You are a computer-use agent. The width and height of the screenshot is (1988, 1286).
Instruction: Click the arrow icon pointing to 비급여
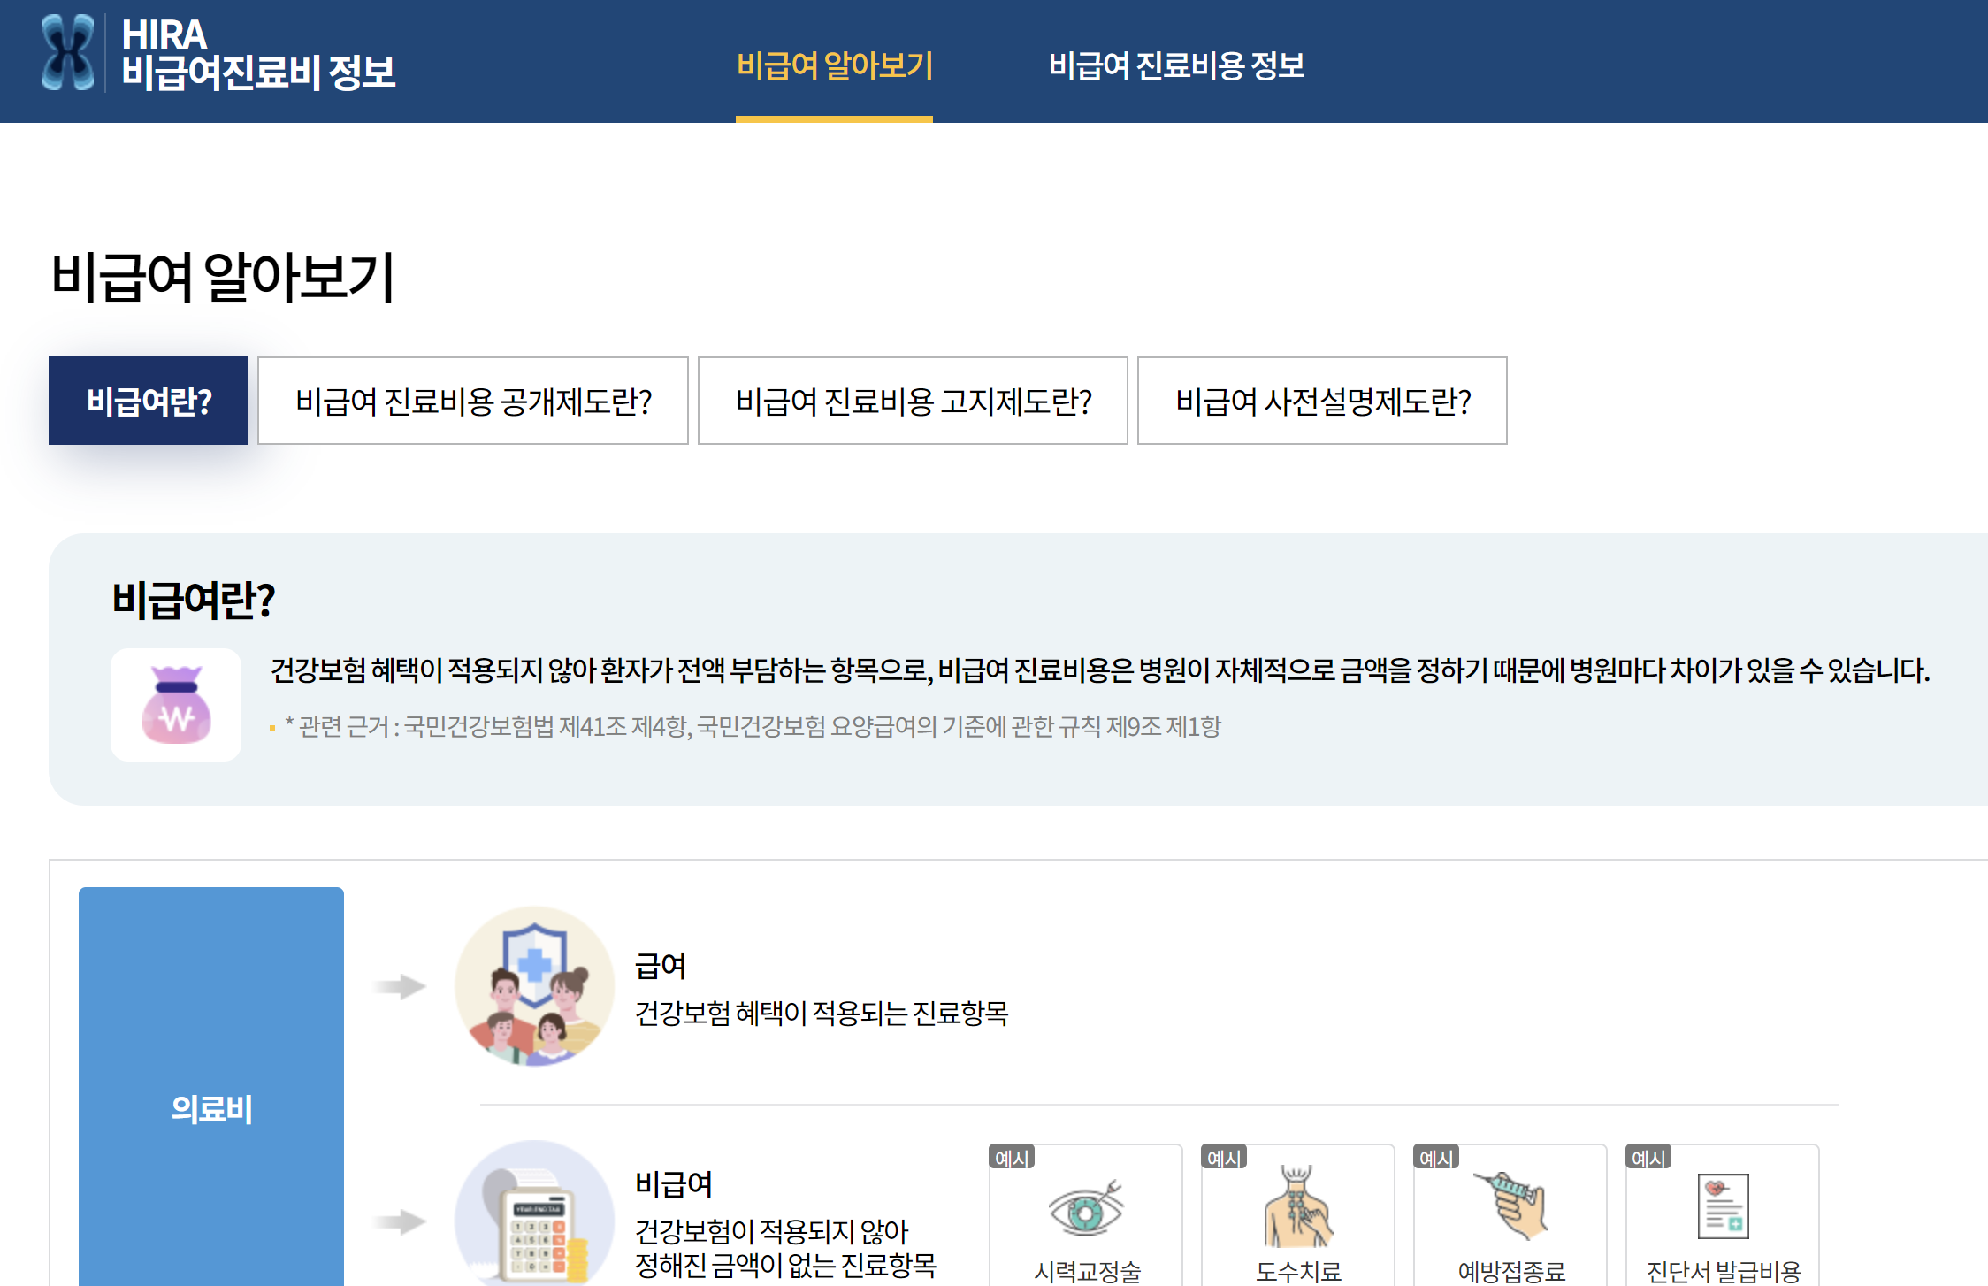point(398,1221)
